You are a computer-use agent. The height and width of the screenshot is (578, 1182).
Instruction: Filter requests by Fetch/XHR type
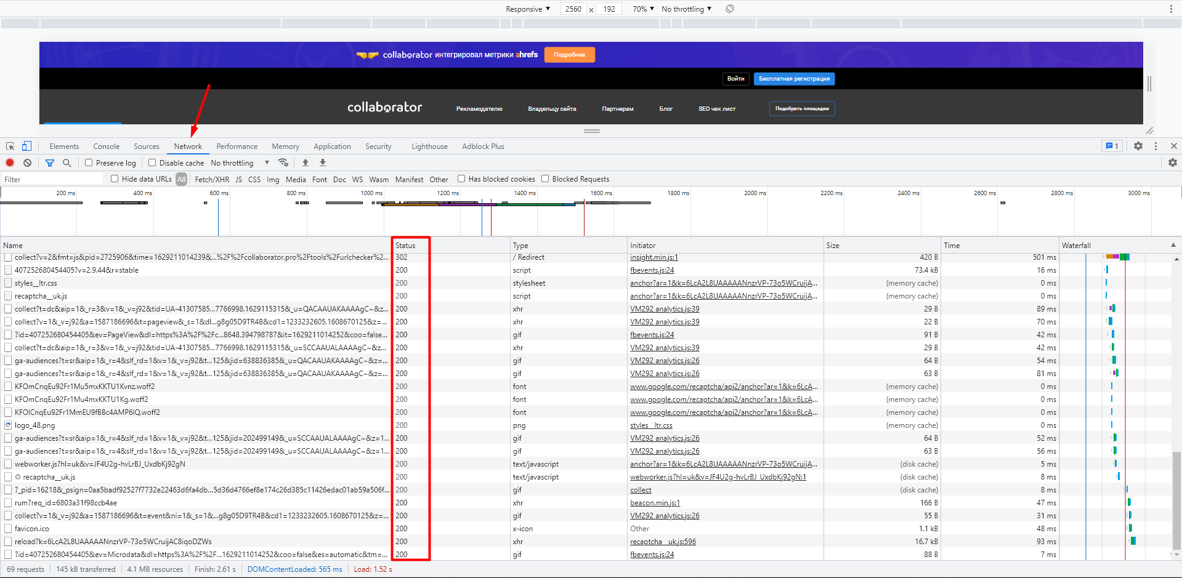tap(212, 179)
